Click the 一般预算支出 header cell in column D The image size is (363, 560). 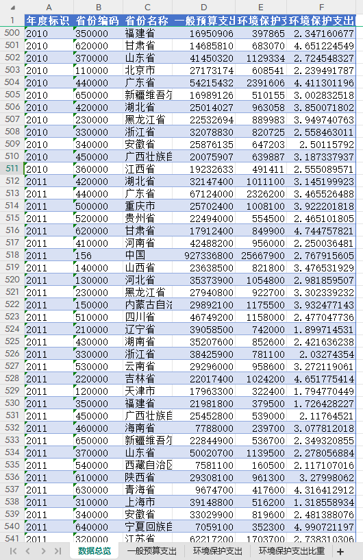[204, 21]
